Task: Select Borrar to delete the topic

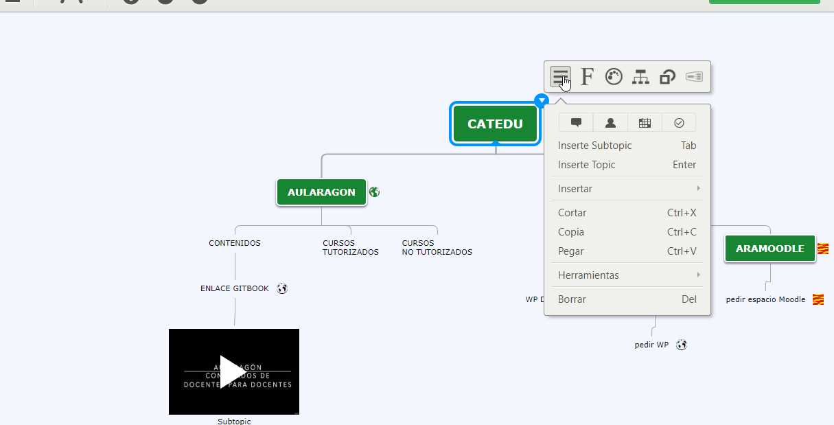Action: 627,299
